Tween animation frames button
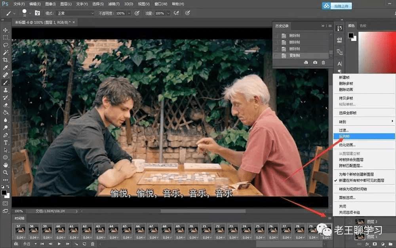 76,244
